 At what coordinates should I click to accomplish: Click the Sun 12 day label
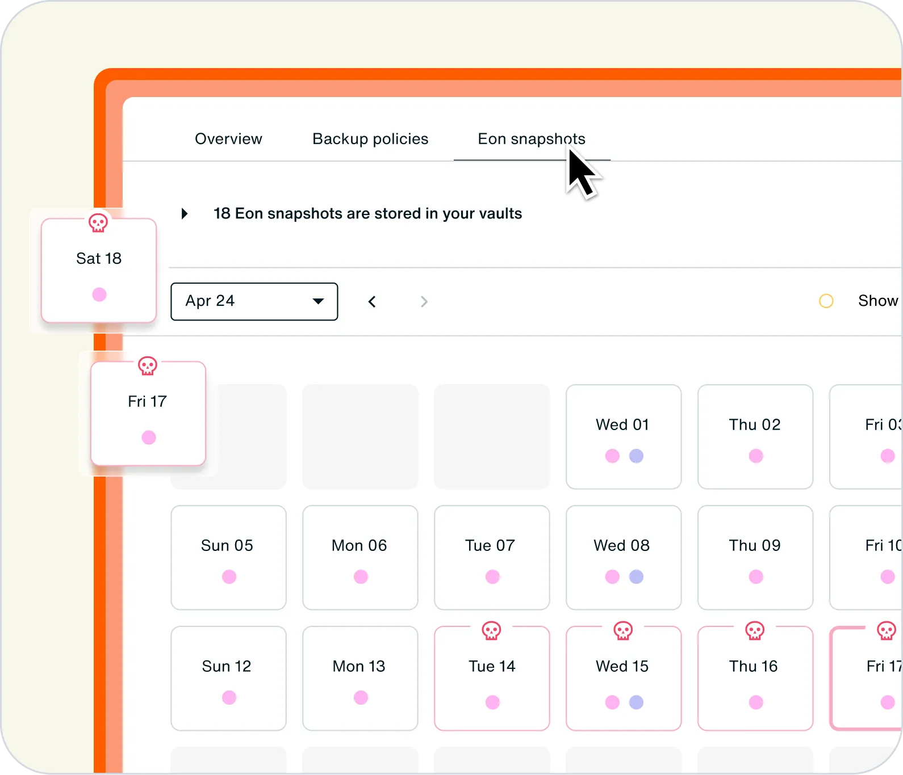[x=227, y=666]
